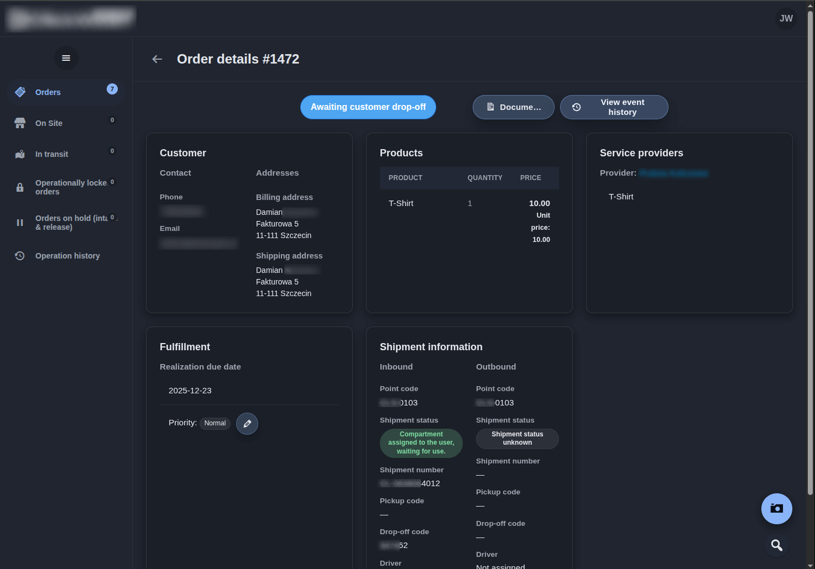Screen dimensions: 815x569
Task: Go back using the arrow icon
Action: [x=157, y=59]
